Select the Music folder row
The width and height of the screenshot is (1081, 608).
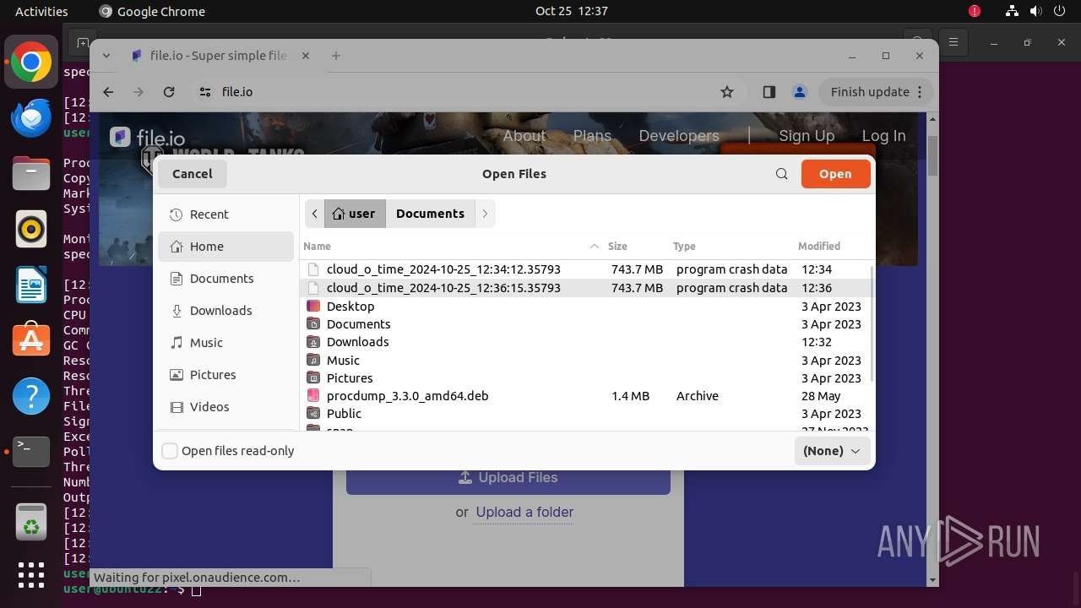click(x=588, y=361)
